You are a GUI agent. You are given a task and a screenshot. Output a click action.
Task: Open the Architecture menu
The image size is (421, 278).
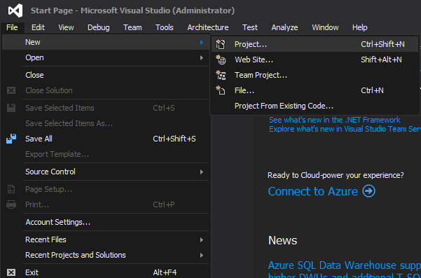[208, 27]
